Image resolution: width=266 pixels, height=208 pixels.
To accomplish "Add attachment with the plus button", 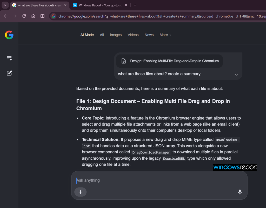I will pyautogui.click(x=81, y=192).
